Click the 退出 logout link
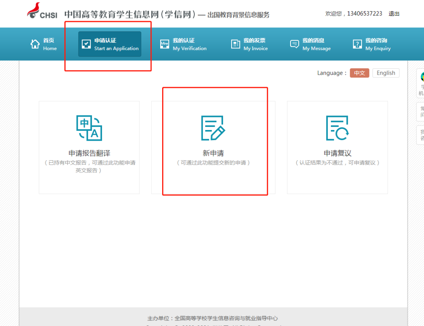Screen dimensions: 424x326 point(394,14)
